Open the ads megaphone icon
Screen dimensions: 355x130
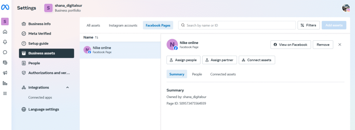[5, 73]
